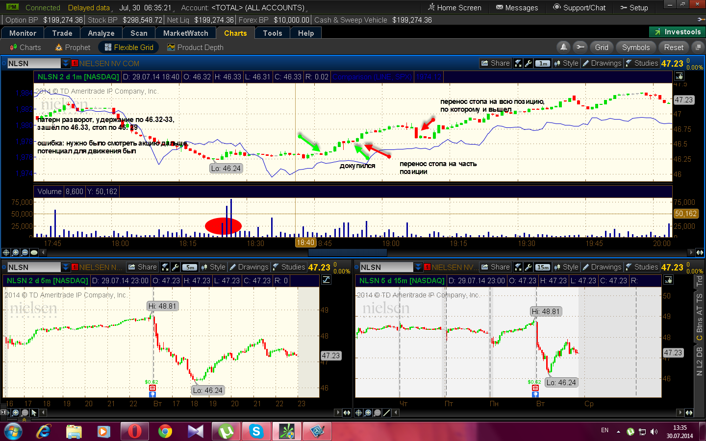This screenshot has width=706, height=441.
Task: Open the Drawings menu on the bottom-left 5m chart
Action: click(249, 267)
